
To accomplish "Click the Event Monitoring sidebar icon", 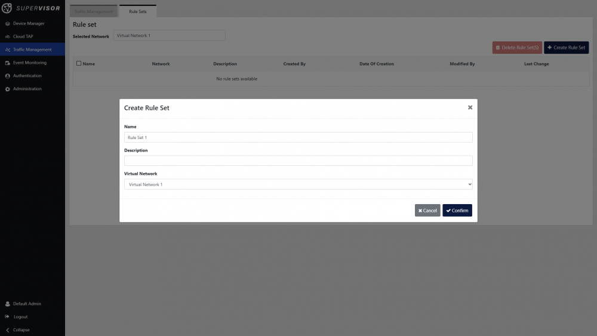I will pos(7,63).
